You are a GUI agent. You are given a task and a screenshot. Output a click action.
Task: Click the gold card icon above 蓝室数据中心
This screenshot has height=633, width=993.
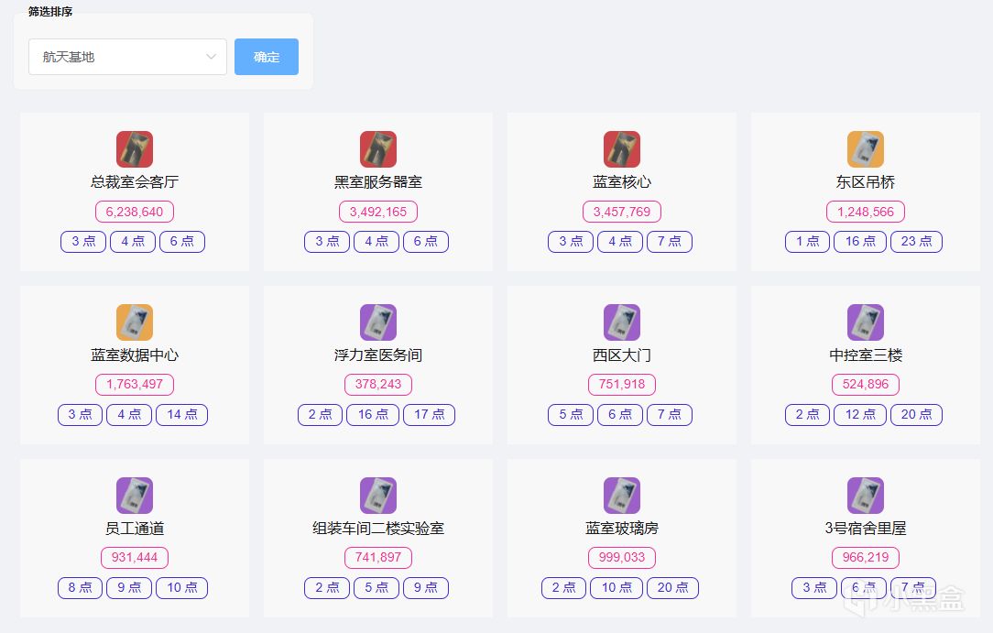click(x=135, y=322)
